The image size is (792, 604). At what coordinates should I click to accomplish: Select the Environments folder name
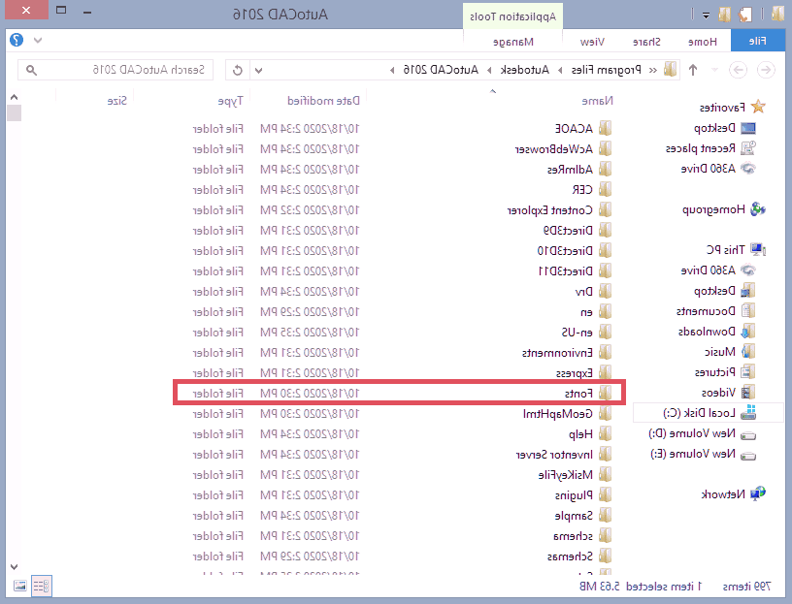coord(557,352)
